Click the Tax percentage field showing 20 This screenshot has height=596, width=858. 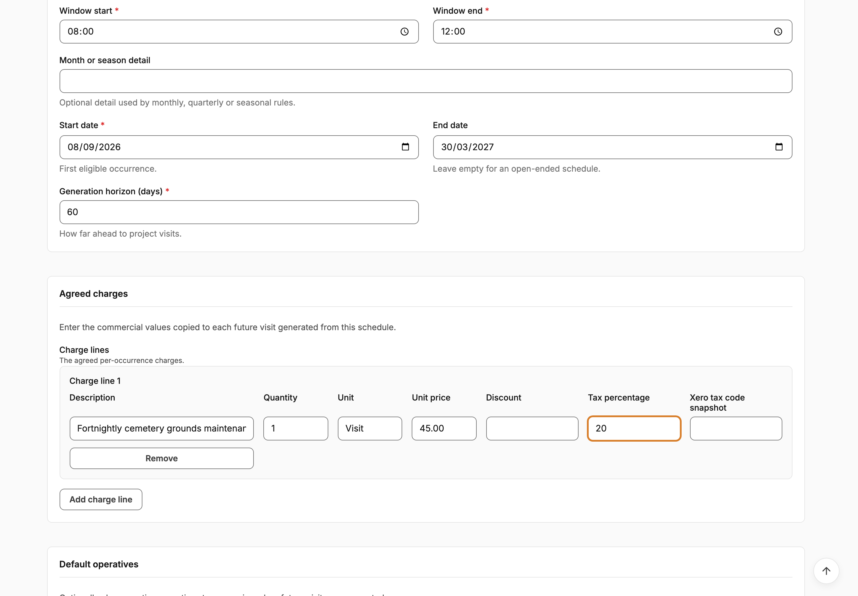[634, 428]
